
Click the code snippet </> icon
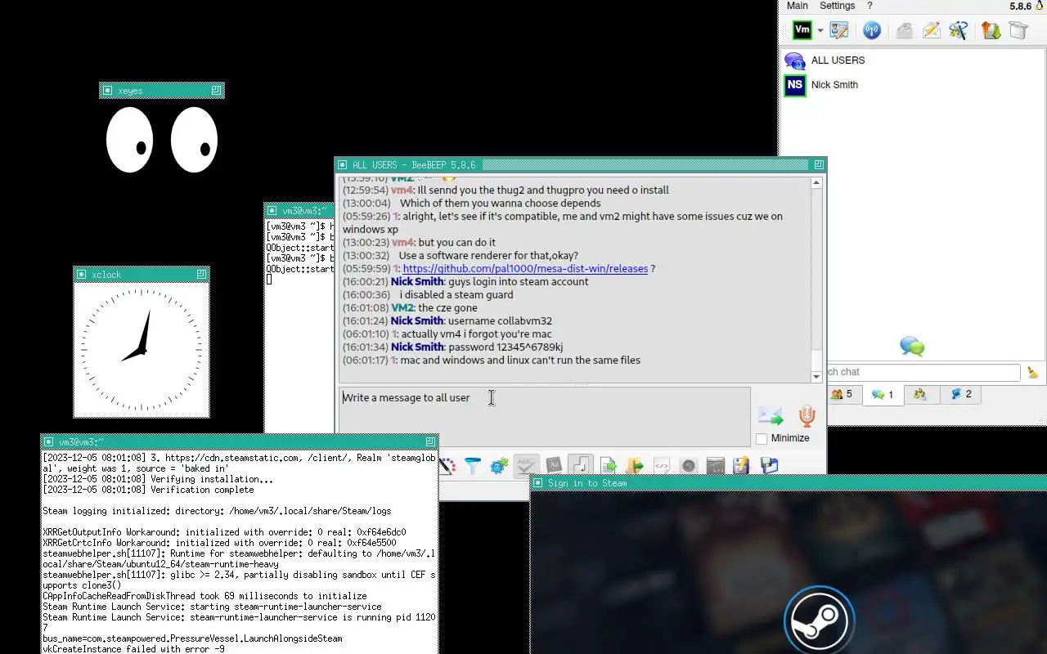(662, 466)
